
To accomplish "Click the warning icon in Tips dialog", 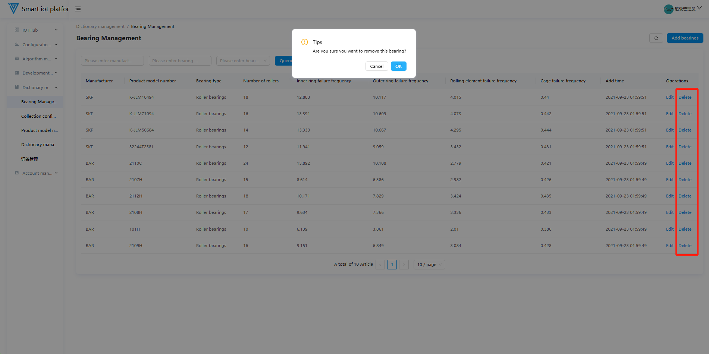I will 305,42.
